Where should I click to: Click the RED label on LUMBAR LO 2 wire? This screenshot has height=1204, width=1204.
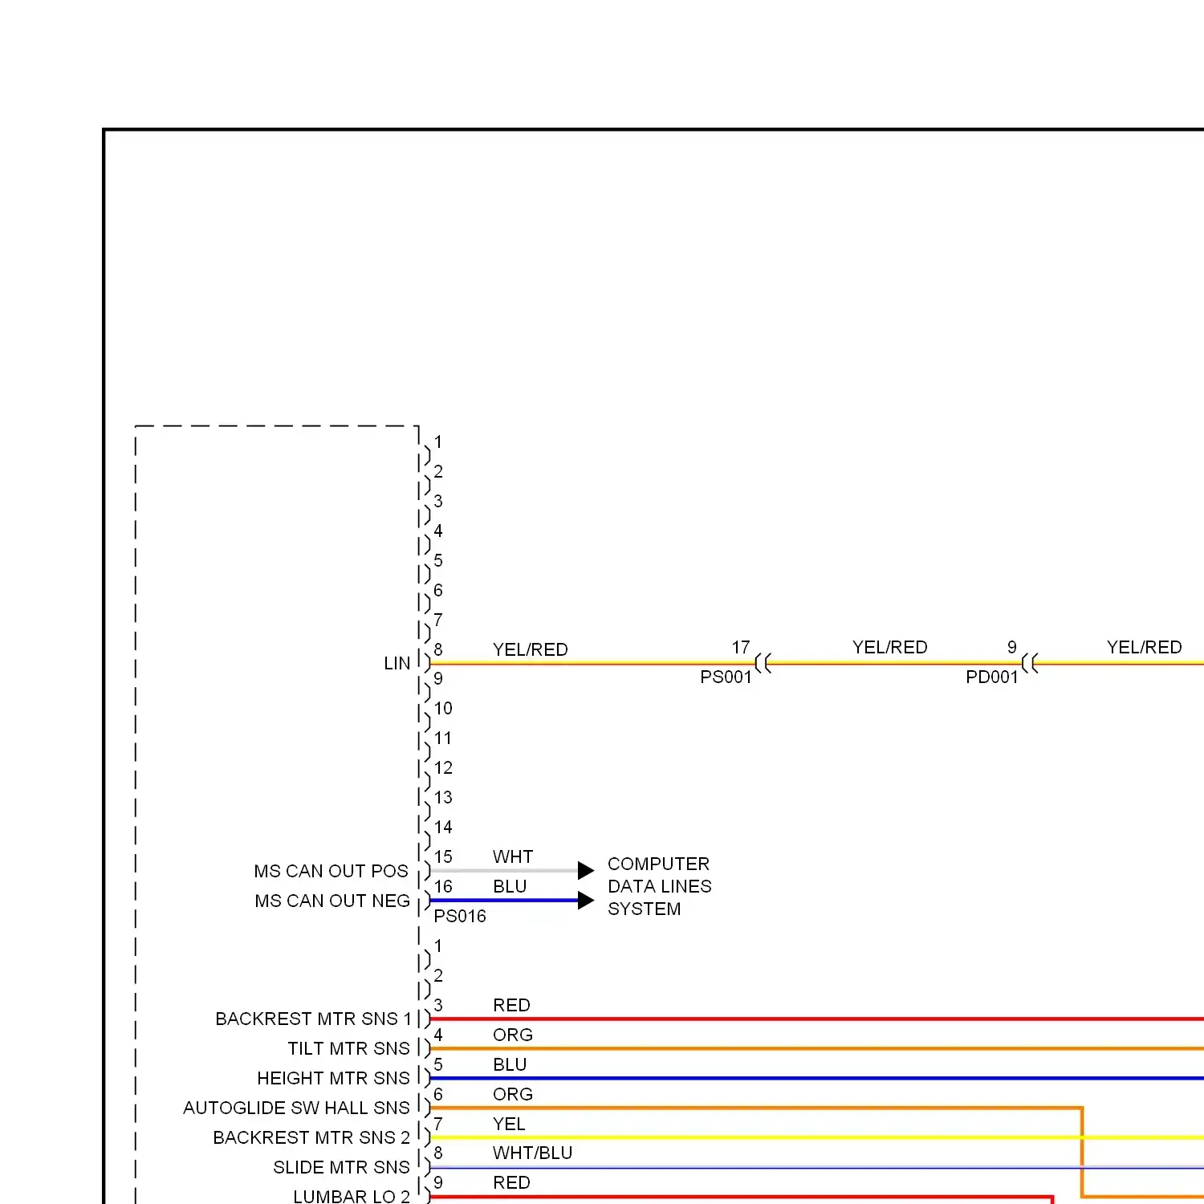(511, 1182)
